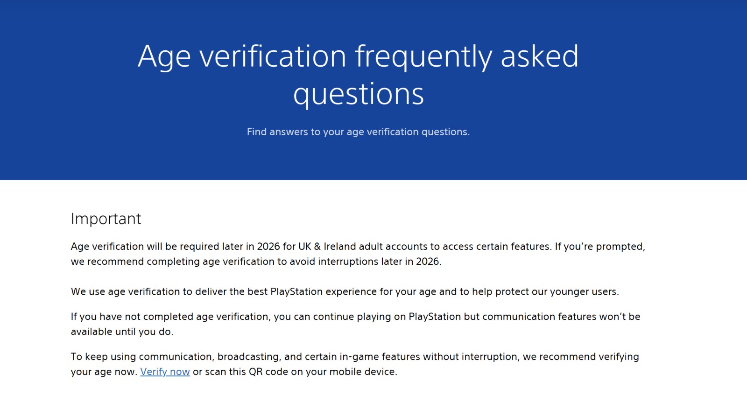
Task: Click the 'available until you do.' text
Action: point(122,332)
